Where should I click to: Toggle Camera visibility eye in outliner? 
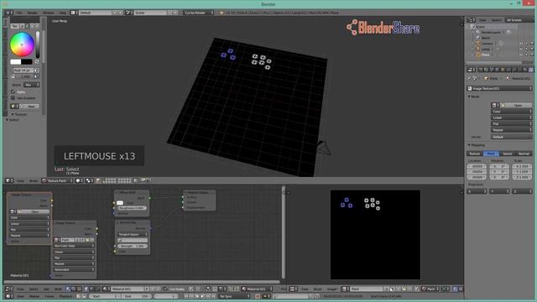coord(521,44)
